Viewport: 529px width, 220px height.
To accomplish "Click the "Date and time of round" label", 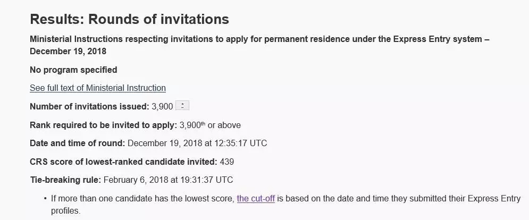I will [78, 143].
